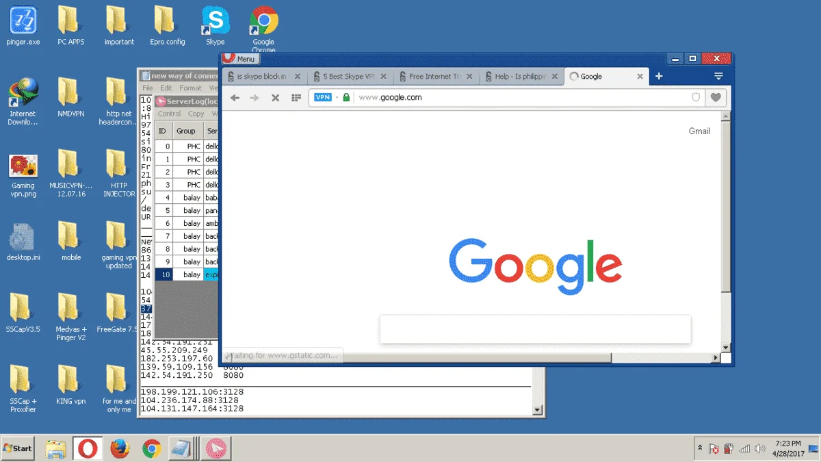Viewport: 821px width, 462px height.
Task: Click the ad-blocker shield icon in address bar
Action: 696,97
